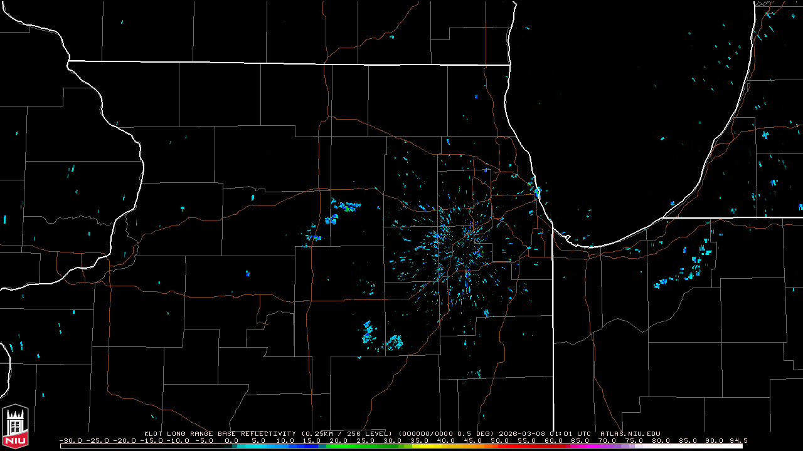803x451 pixels.
Task: Click the 20.0 scale label
Action: click(x=339, y=441)
